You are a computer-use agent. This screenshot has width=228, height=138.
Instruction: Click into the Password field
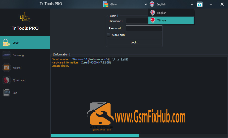144,28
